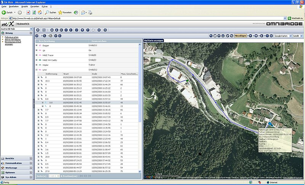This screenshot has height=185, width=305.
Task: Open the Aktive Verfolgung link
Action: [13, 40]
